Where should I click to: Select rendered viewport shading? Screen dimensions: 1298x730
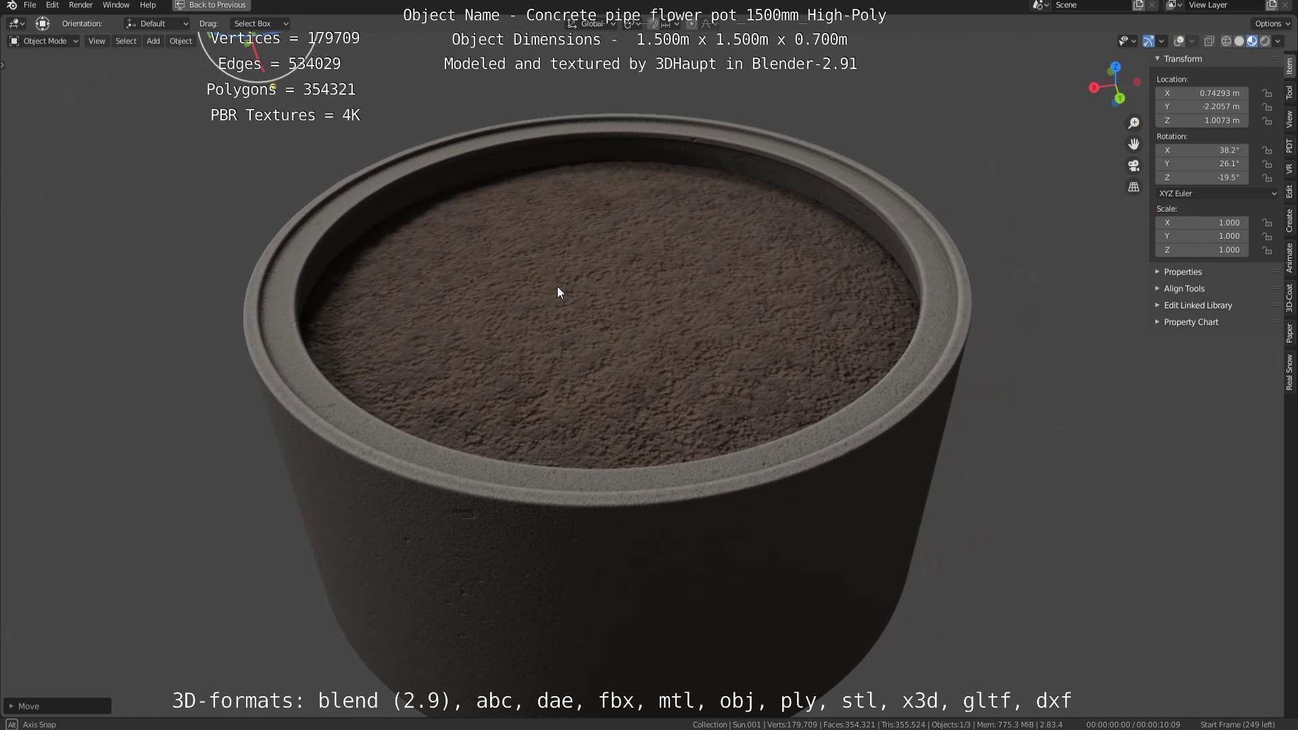1264,41
